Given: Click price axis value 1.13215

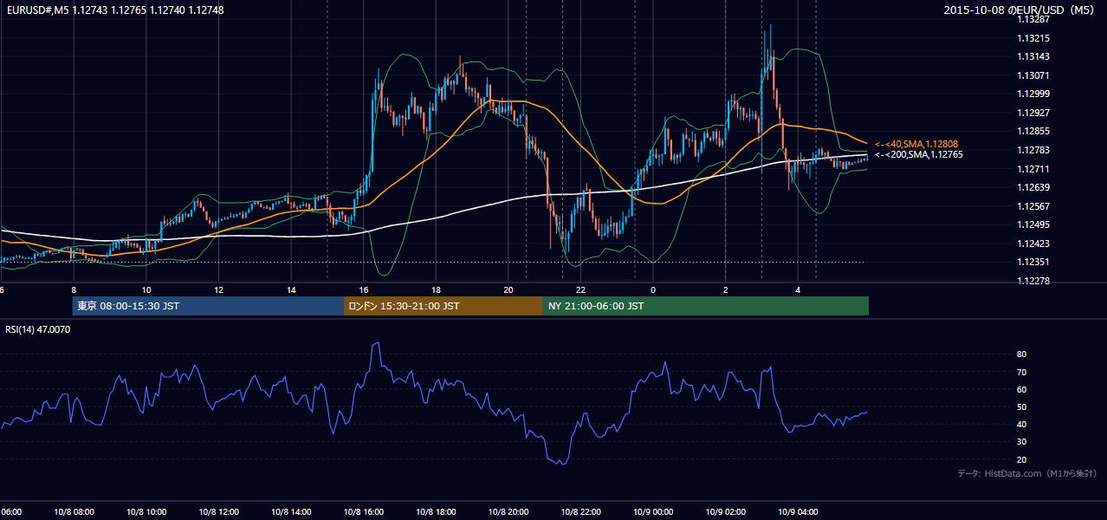Looking at the screenshot, I should (x=1033, y=38).
